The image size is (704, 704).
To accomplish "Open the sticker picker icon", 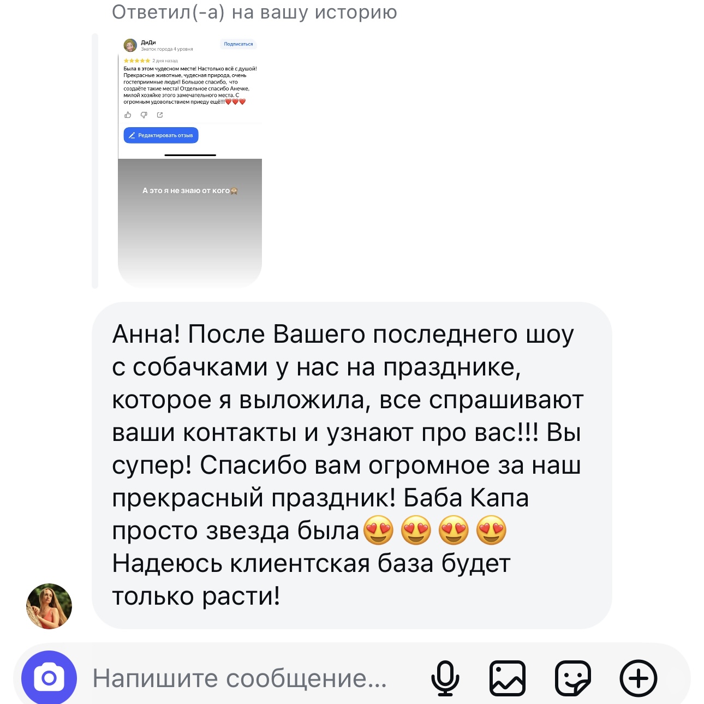I will pyautogui.click(x=573, y=678).
